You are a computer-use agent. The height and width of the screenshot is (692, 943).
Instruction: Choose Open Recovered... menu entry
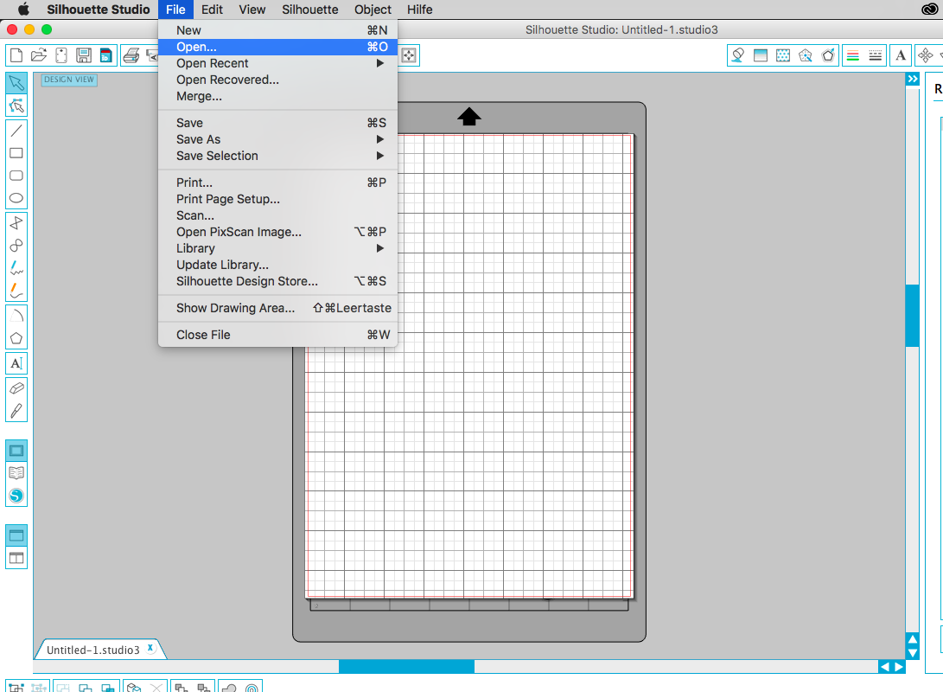(x=277, y=80)
